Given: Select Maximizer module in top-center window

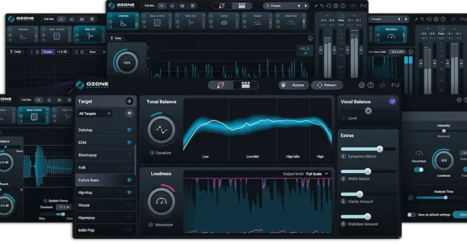Looking at the screenshot, I should click(x=291, y=21).
